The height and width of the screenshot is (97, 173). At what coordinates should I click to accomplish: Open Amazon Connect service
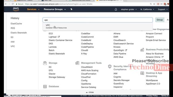pos(154,33)
